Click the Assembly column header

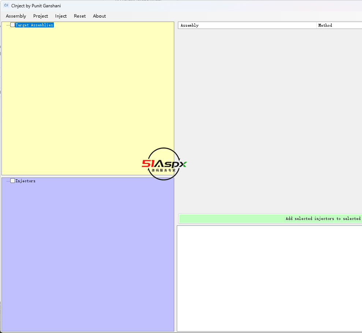[x=247, y=25]
